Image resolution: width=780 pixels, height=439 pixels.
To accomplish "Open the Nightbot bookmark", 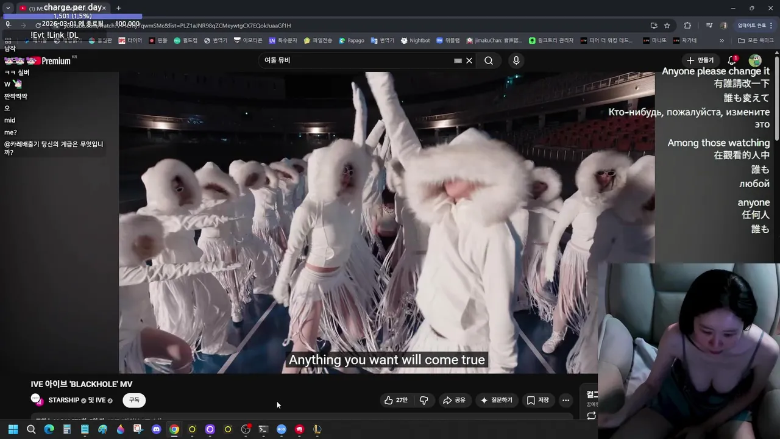I will [x=415, y=40].
